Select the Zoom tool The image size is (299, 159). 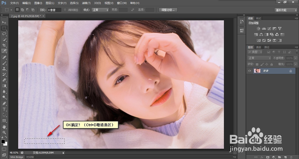click(x=4, y=132)
